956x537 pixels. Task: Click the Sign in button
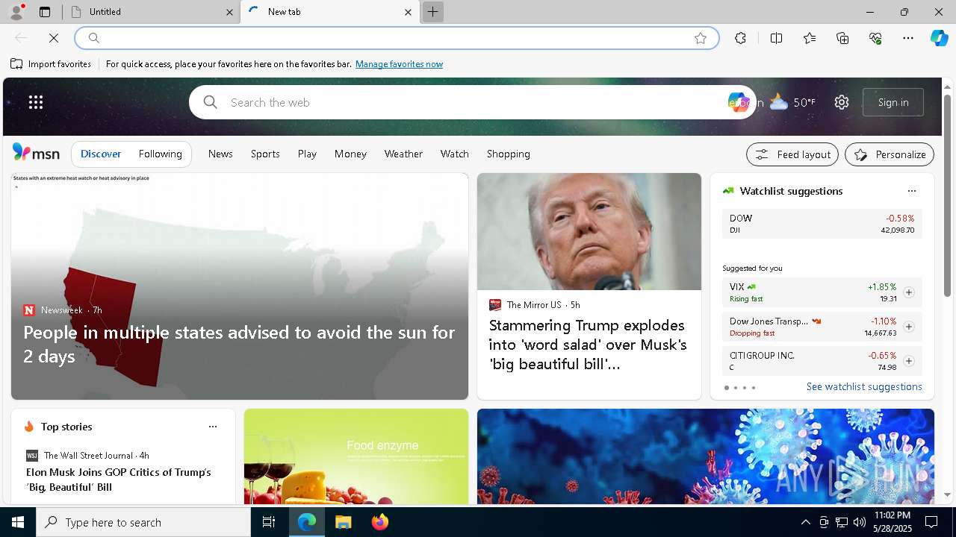tap(893, 102)
